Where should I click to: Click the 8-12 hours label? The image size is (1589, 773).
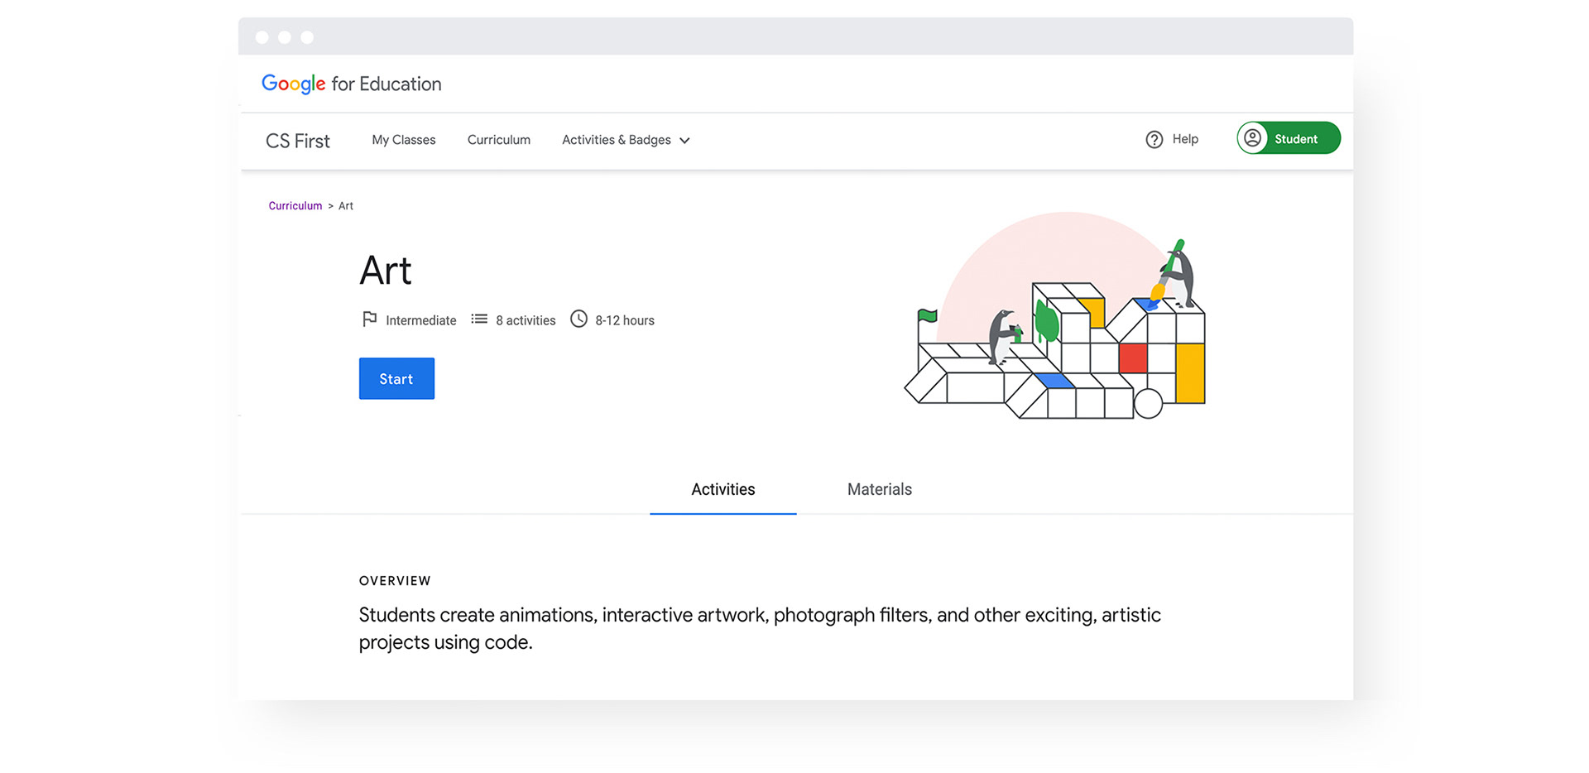click(625, 320)
